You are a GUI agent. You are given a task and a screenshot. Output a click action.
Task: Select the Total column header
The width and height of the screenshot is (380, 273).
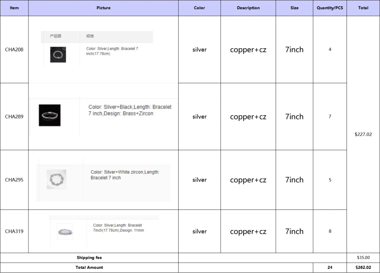(363, 8)
